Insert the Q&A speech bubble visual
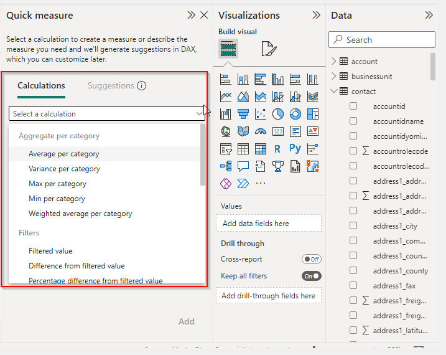Screen dimensions: 446x355 click(x=243, y=166)
